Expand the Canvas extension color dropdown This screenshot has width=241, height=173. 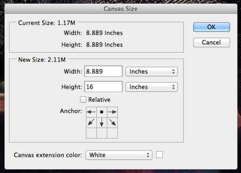tap(119, 155)
